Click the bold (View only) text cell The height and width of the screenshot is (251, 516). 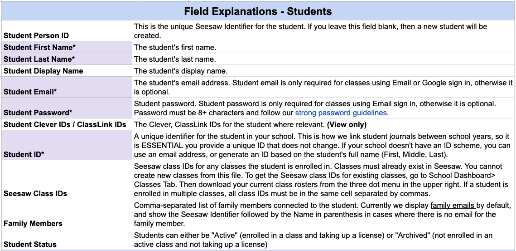tap(347, 124)
